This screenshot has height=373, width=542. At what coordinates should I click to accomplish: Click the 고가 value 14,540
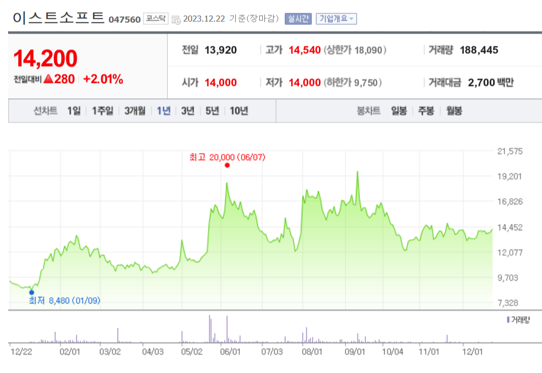click(305, 50)
